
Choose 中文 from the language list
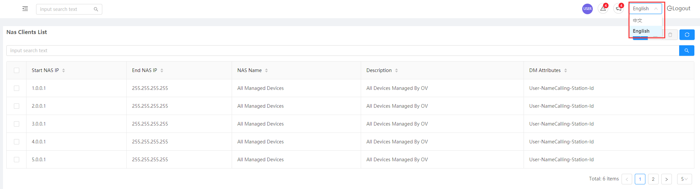pyautogui.click(x=637, y=20)
